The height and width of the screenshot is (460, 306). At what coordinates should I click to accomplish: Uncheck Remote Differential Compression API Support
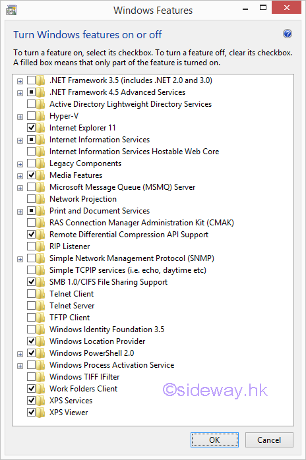click(x=31, y=235)
